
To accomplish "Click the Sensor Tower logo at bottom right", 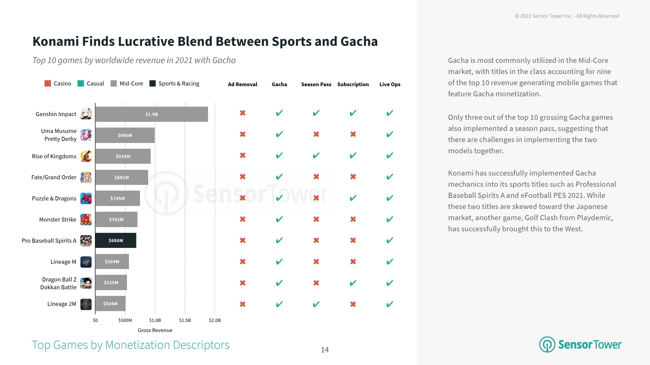I will (x=580, y=344).
